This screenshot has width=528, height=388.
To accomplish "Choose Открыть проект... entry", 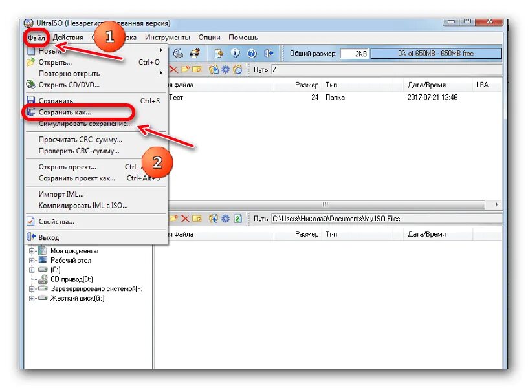I will tap(96, 167).
